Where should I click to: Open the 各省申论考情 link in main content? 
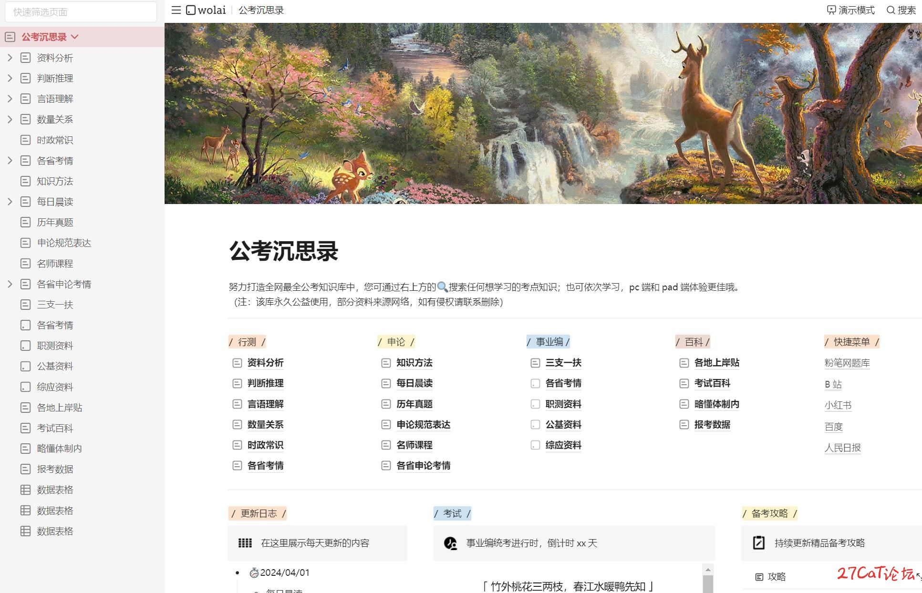click(x=424, y=466)
